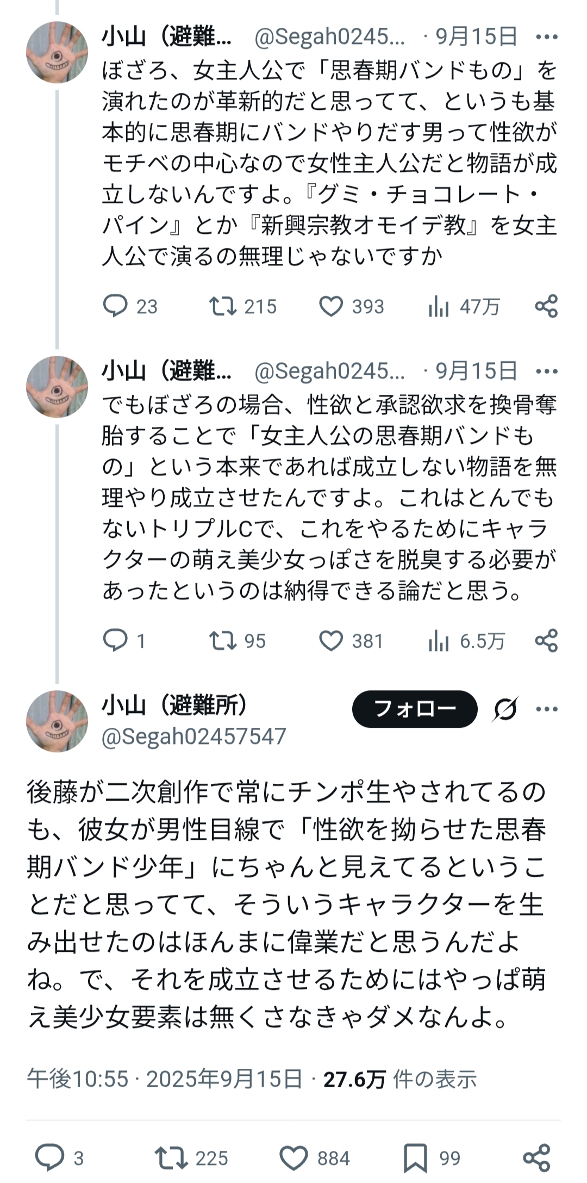Share the second tweet in the thread
This screenshot has width=587, height=1183.
pos(546,641)
